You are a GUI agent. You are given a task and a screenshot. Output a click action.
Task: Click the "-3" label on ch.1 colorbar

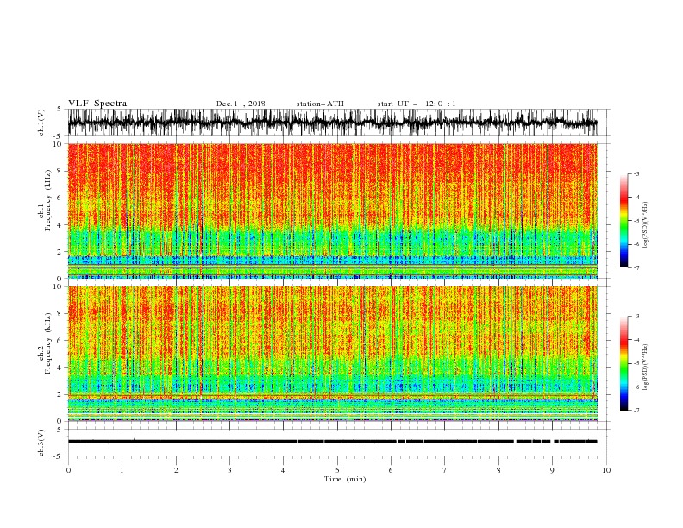coord(636,173)
